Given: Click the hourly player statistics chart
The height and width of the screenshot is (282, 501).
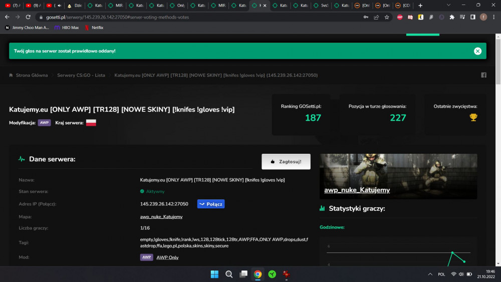Looking at the screenshot, I should [398, 252].
